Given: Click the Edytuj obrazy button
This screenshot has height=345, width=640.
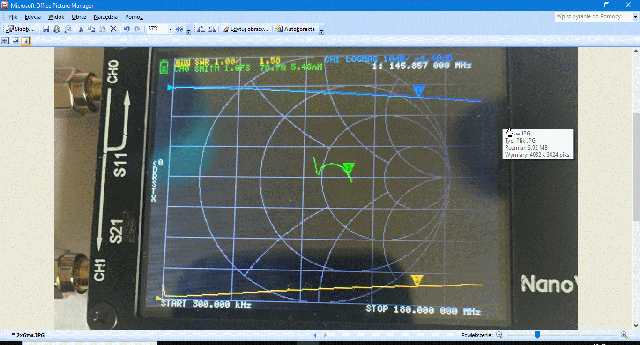Looking at the screenshot, I should (x=245, y=29).
